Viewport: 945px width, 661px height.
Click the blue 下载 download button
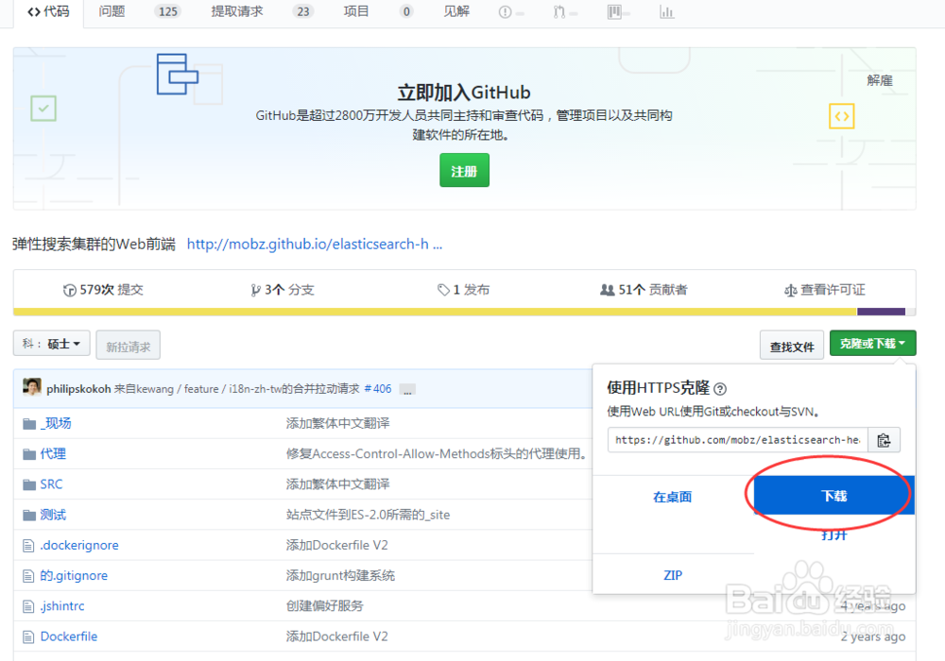click(x=834, y=496)
